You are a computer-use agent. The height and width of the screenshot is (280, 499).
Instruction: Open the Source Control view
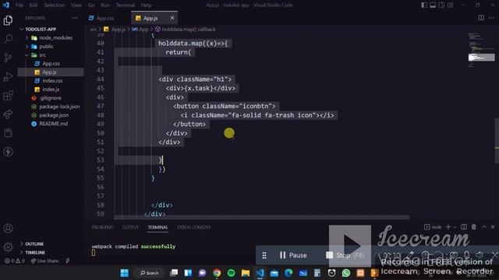8,58
